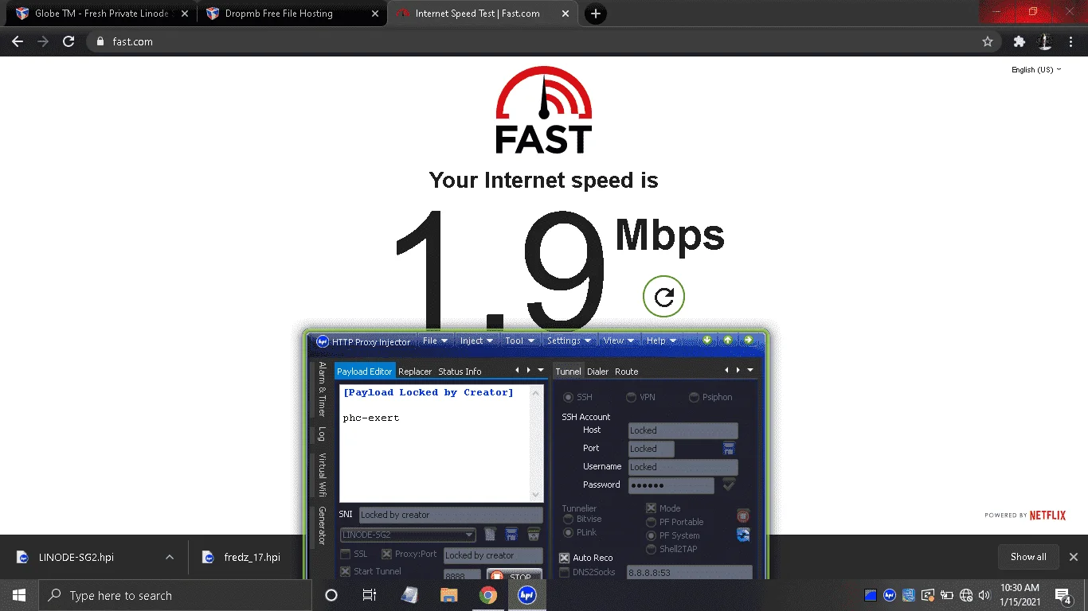The height and width of the screenshot is (611, 1088).
Task: Open the Chrome profile avatar
Action: [x=1044, y=41]
